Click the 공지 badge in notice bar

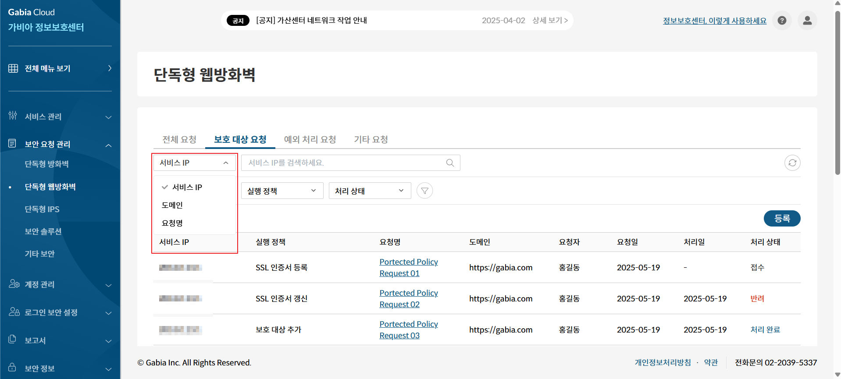(x=238, y=21)
